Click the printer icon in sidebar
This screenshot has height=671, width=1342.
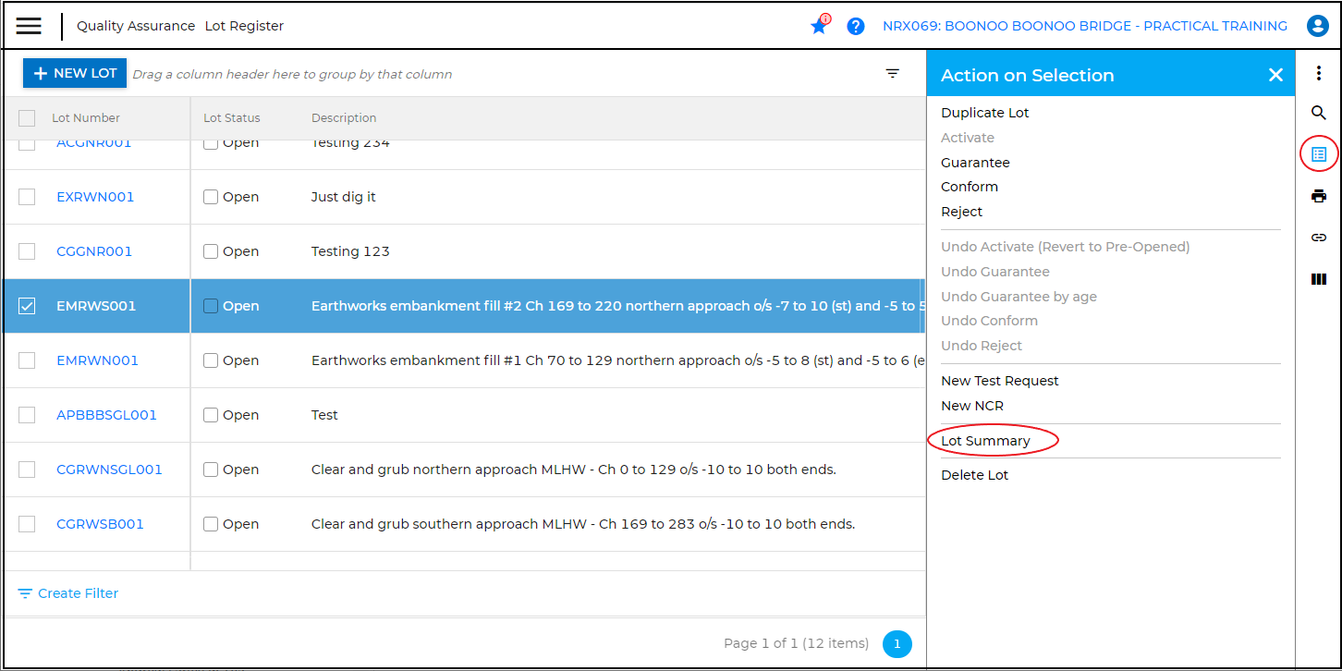click(1319, 196)
